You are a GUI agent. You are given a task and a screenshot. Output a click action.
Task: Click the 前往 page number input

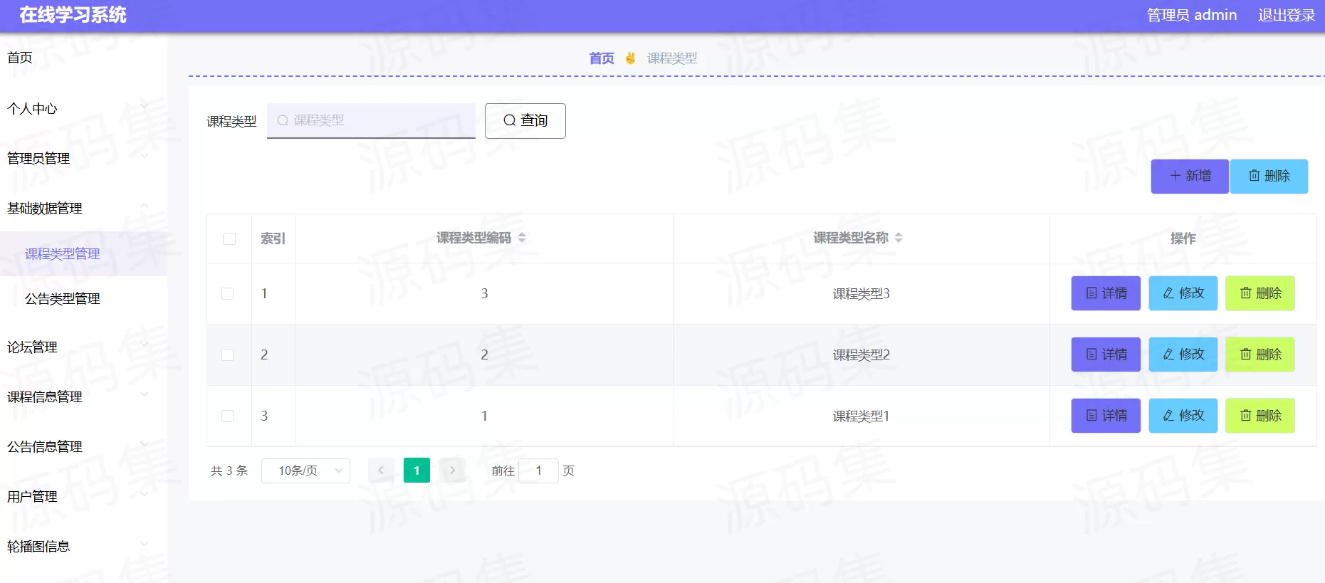tap(538, 471)
